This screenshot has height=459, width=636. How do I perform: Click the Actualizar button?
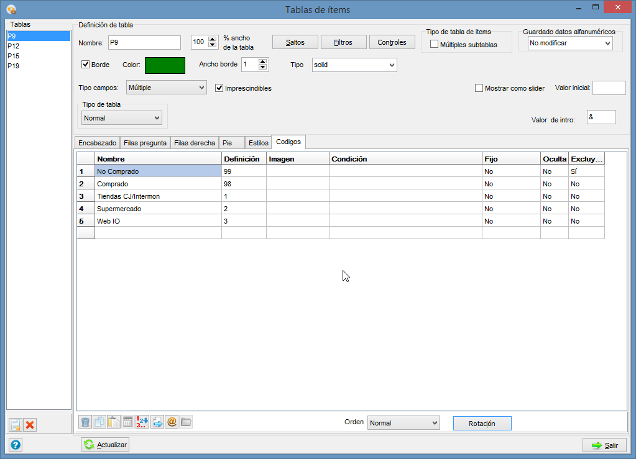105,445
